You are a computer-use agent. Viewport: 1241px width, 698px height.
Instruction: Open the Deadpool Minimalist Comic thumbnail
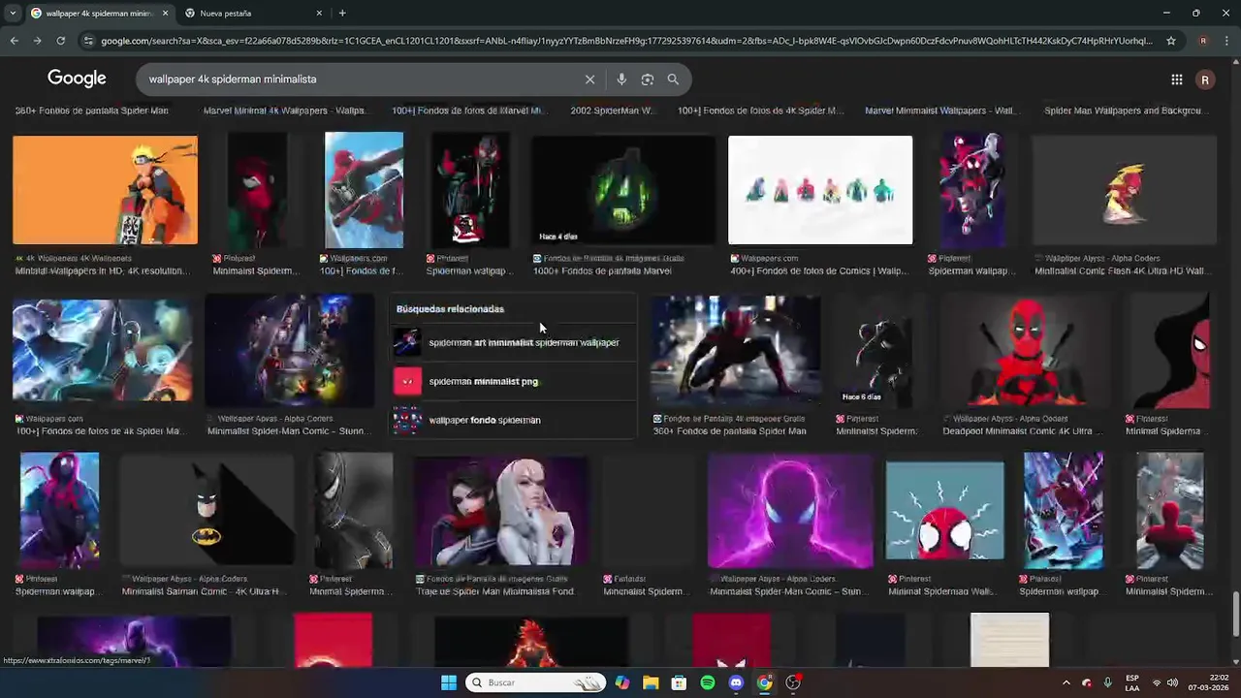click(1027, 351)
